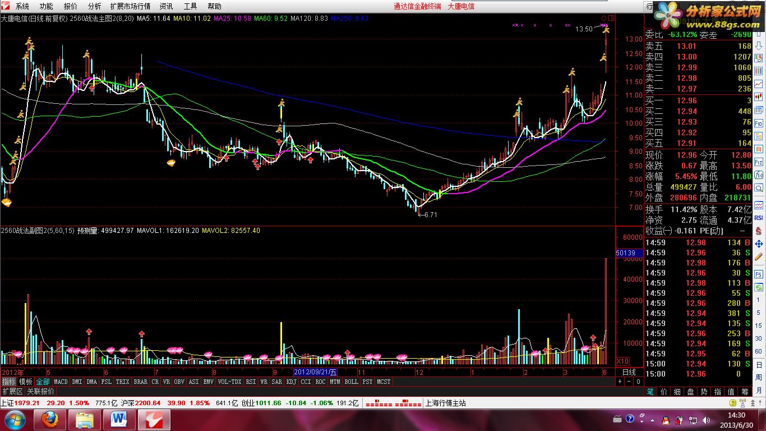
Task: Open the 工具 menu
Action: 191,6
